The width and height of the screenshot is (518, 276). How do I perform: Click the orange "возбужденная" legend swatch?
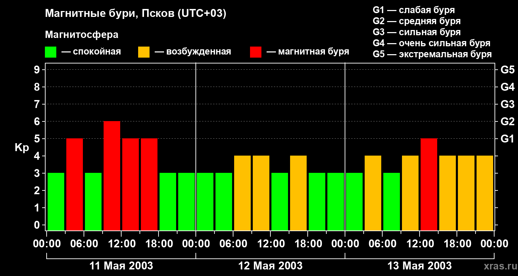click(x=144, y=52)
